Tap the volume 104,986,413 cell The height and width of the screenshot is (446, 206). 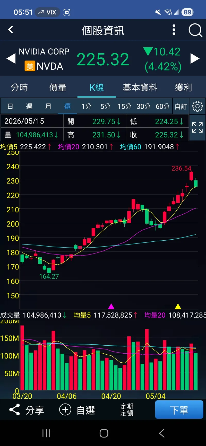tap(32, 135)
